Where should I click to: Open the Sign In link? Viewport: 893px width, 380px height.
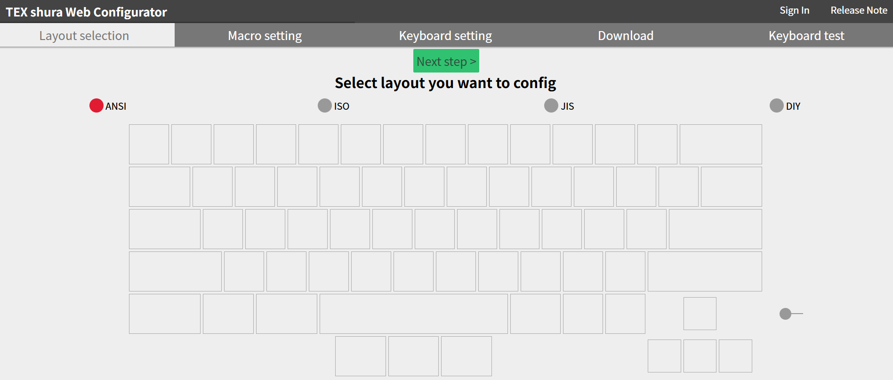pyautogui.click(x=794, y=10)
